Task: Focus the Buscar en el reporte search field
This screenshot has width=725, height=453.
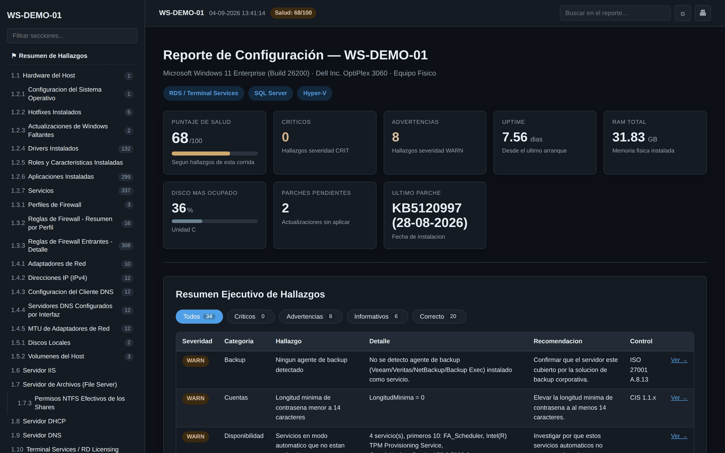Action: point(615,13)
